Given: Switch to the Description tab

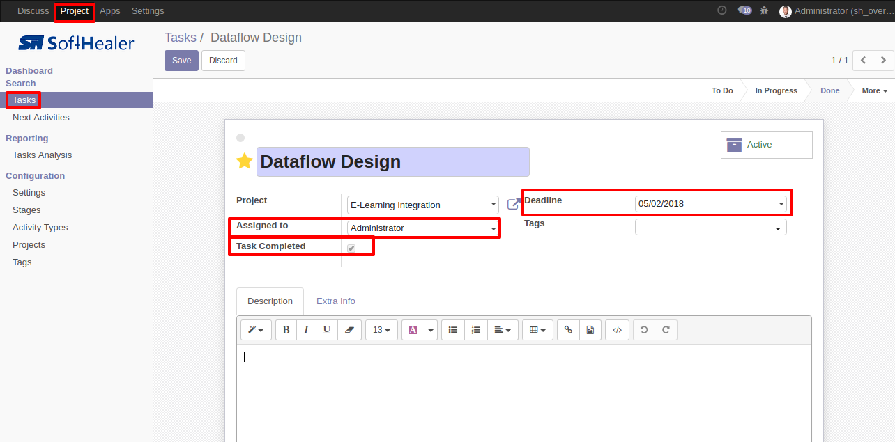Looking at the screenshot, I should (x=270, y=301).
